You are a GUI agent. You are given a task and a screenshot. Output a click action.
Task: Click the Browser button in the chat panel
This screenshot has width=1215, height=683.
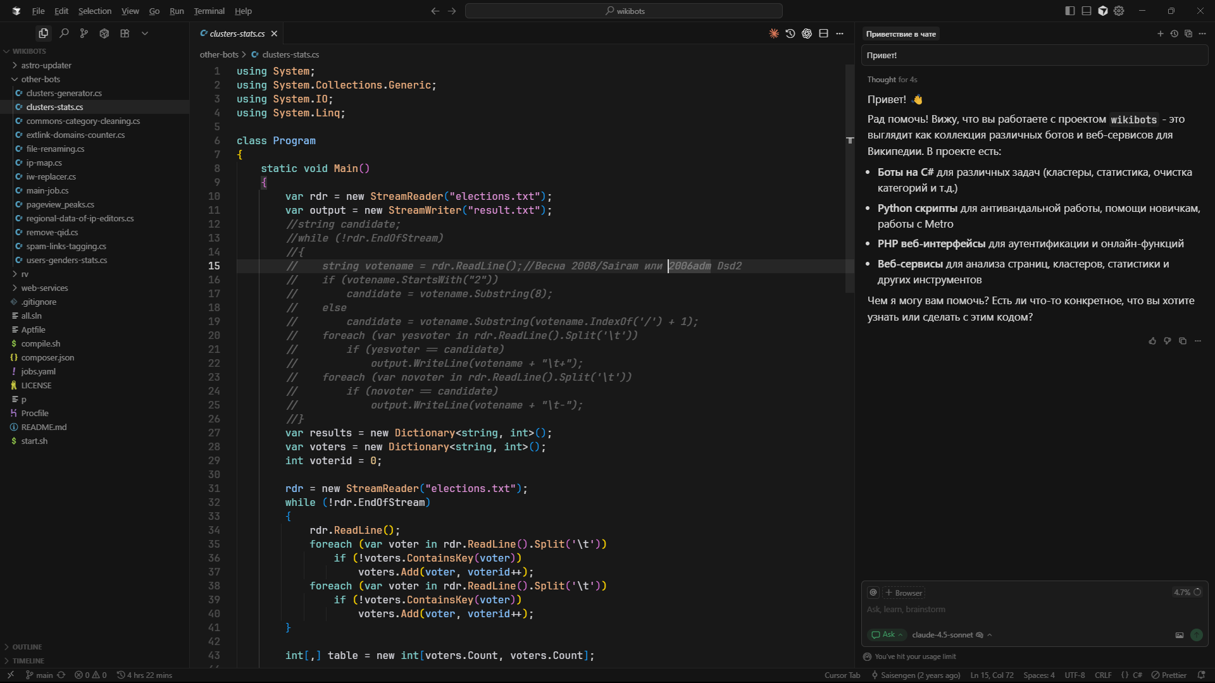[x=904, y=593]
